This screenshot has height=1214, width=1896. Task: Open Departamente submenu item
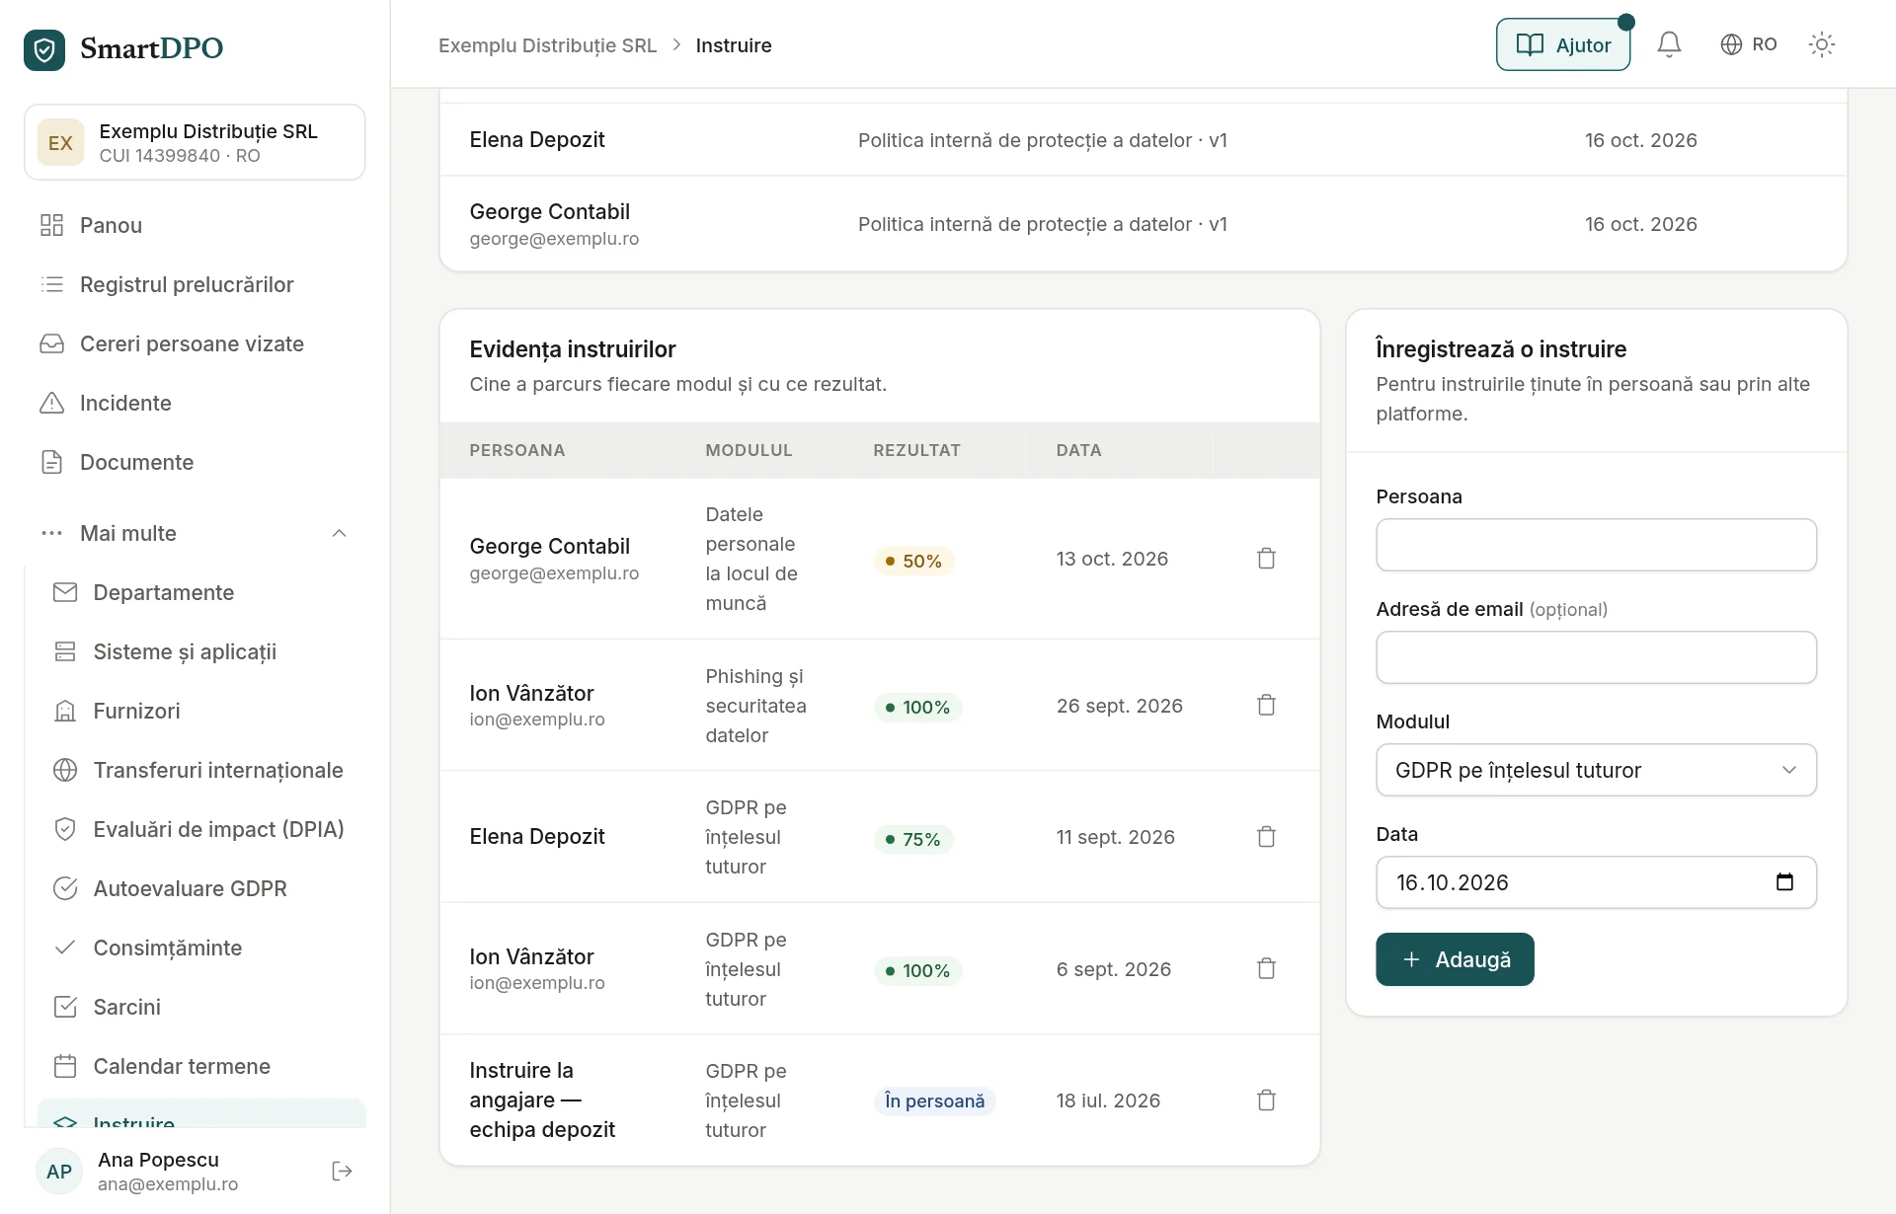pyautogui.click(x=201, y=592)
